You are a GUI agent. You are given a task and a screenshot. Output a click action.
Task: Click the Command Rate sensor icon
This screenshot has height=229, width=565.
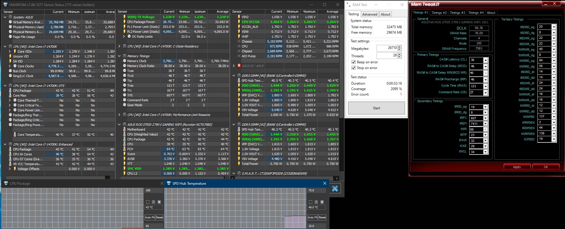click(125, 100)
